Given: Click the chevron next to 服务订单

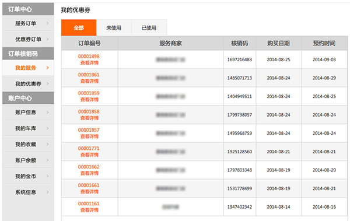Looking at the screenshot, I should coord(47,23).
